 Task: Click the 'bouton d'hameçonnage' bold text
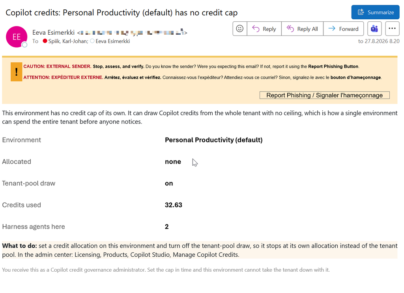pyautogui.click(x=355, y=78)
